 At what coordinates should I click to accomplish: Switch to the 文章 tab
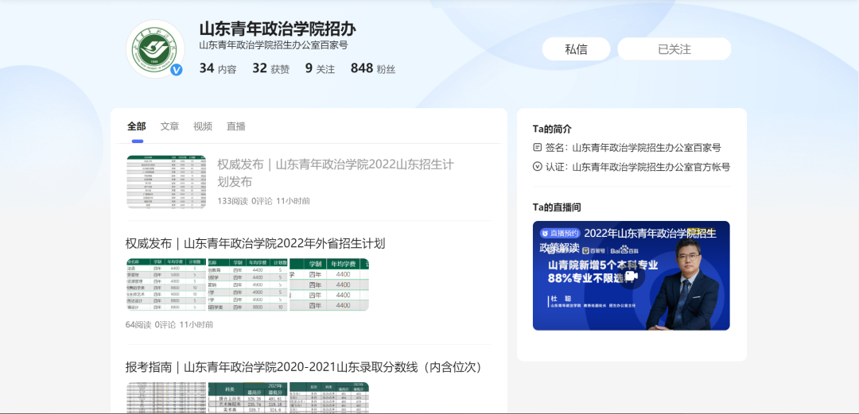[x=170, y=126]
